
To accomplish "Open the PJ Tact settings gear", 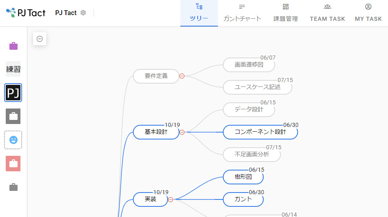I will (83, 13).
